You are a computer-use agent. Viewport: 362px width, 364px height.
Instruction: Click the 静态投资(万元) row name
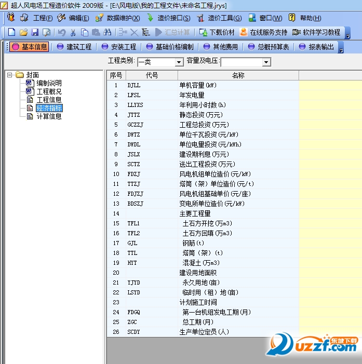tap(201, 115)
